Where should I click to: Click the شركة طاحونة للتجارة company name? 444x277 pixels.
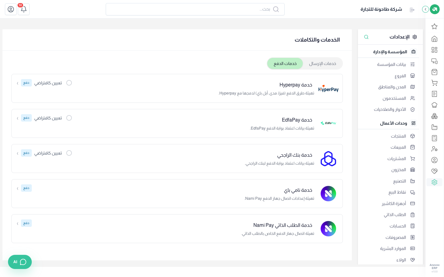click(x=381, y=9)
